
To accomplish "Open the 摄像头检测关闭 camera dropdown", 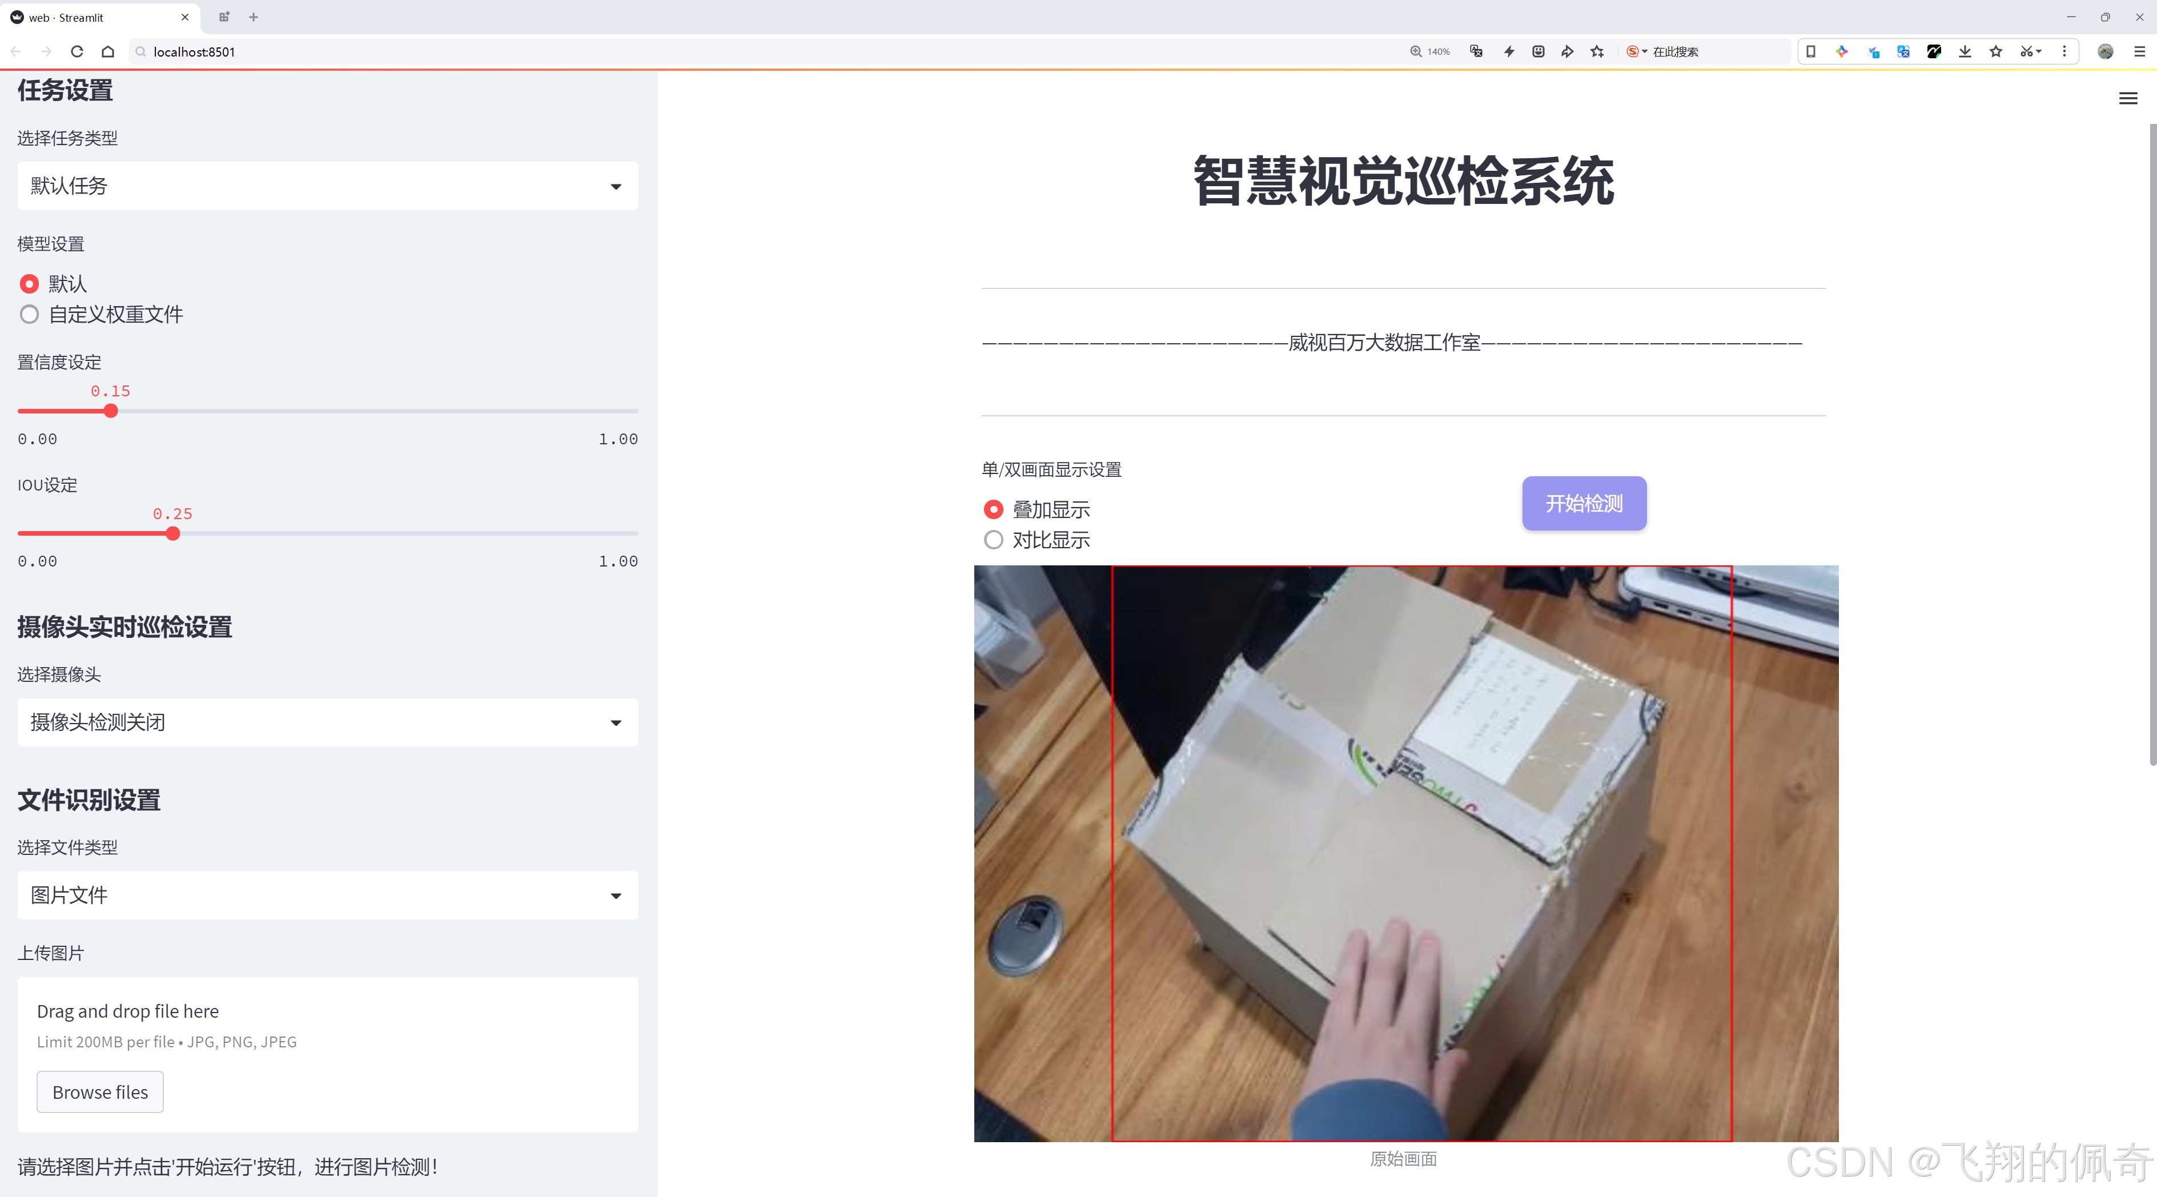I will 327,721.
